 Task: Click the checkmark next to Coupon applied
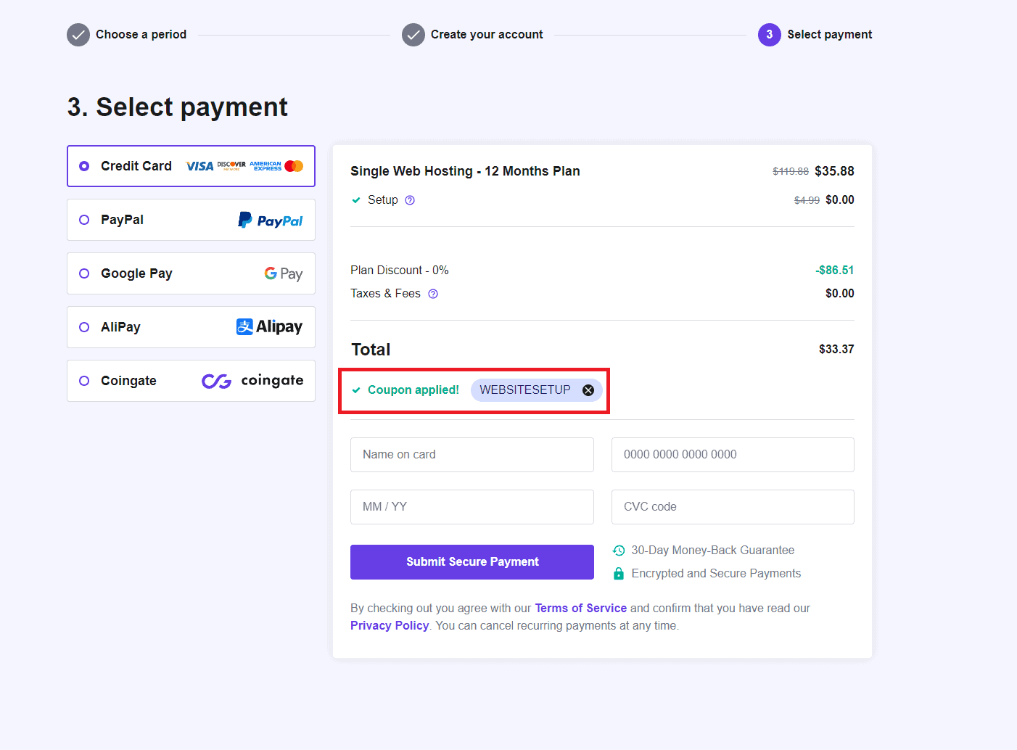pyautogui.click(x=356, y=390)
